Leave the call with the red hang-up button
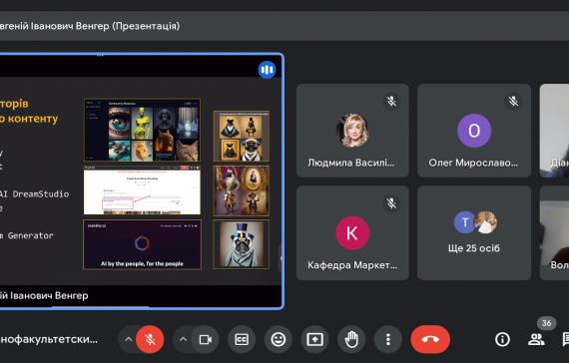569x363 pixels. coord(430,339)
